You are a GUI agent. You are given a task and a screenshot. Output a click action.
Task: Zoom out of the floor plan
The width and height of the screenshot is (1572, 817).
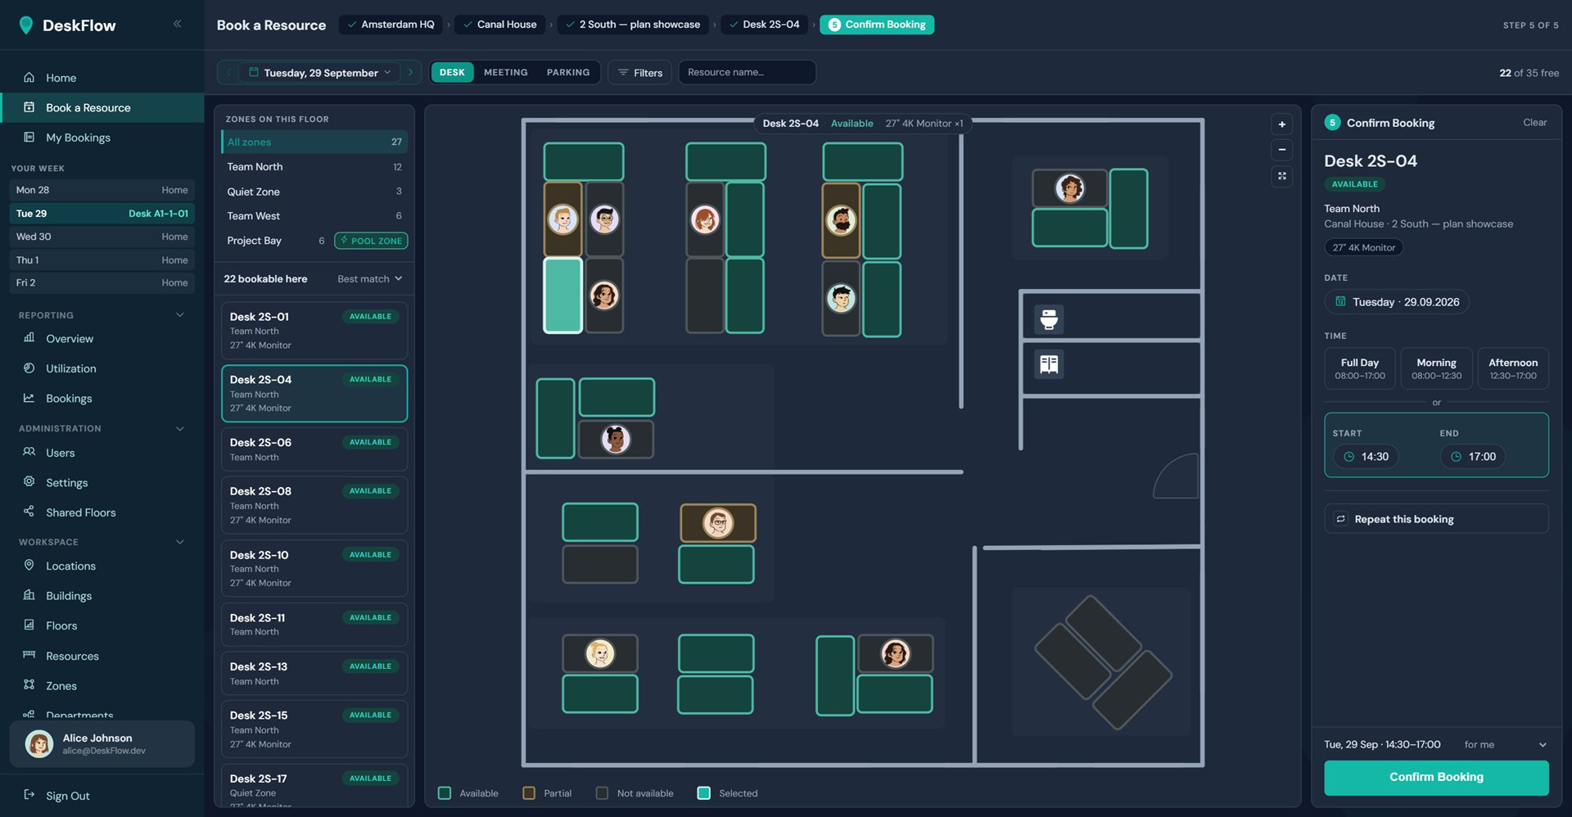pyautogui.click(x=1282, y=150)
